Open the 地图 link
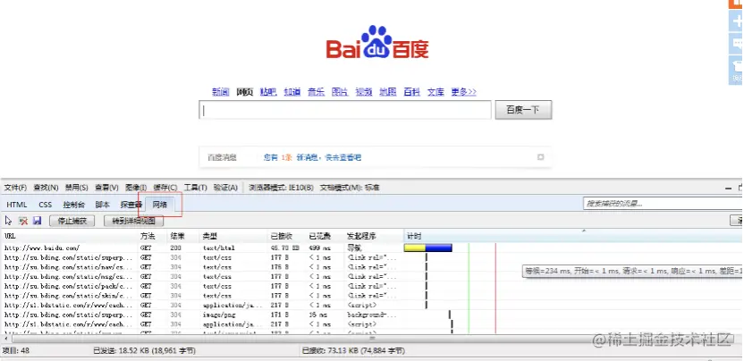 tap(388, 92)
